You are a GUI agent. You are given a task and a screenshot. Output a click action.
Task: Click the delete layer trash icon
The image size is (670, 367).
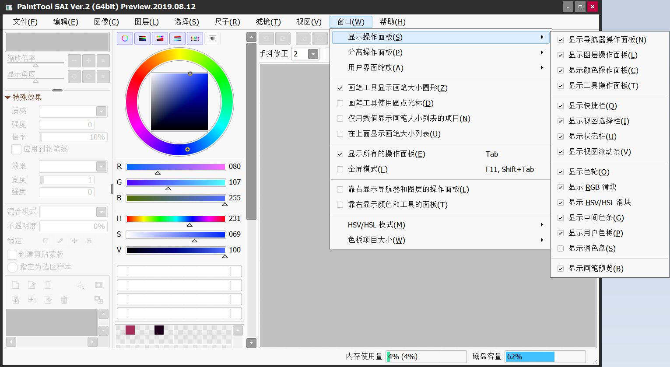pos(64,300)
